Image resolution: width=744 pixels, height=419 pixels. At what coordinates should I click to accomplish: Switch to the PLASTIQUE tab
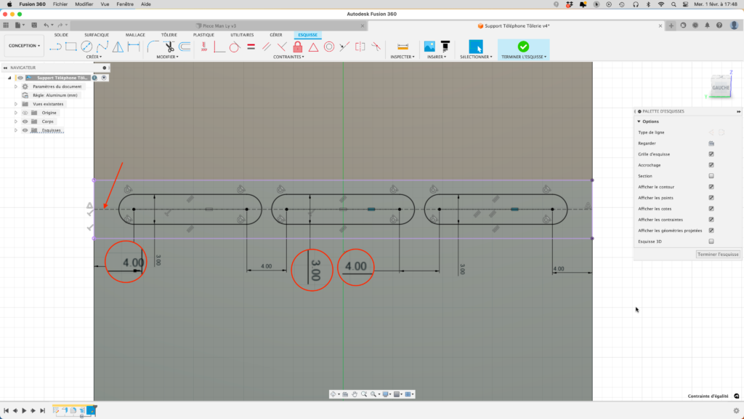[203, 35]
